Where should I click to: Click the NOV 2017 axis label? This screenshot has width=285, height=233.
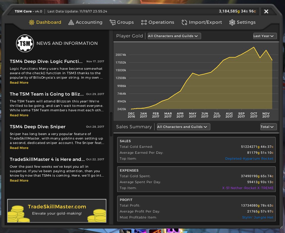[x=266, y=115]
